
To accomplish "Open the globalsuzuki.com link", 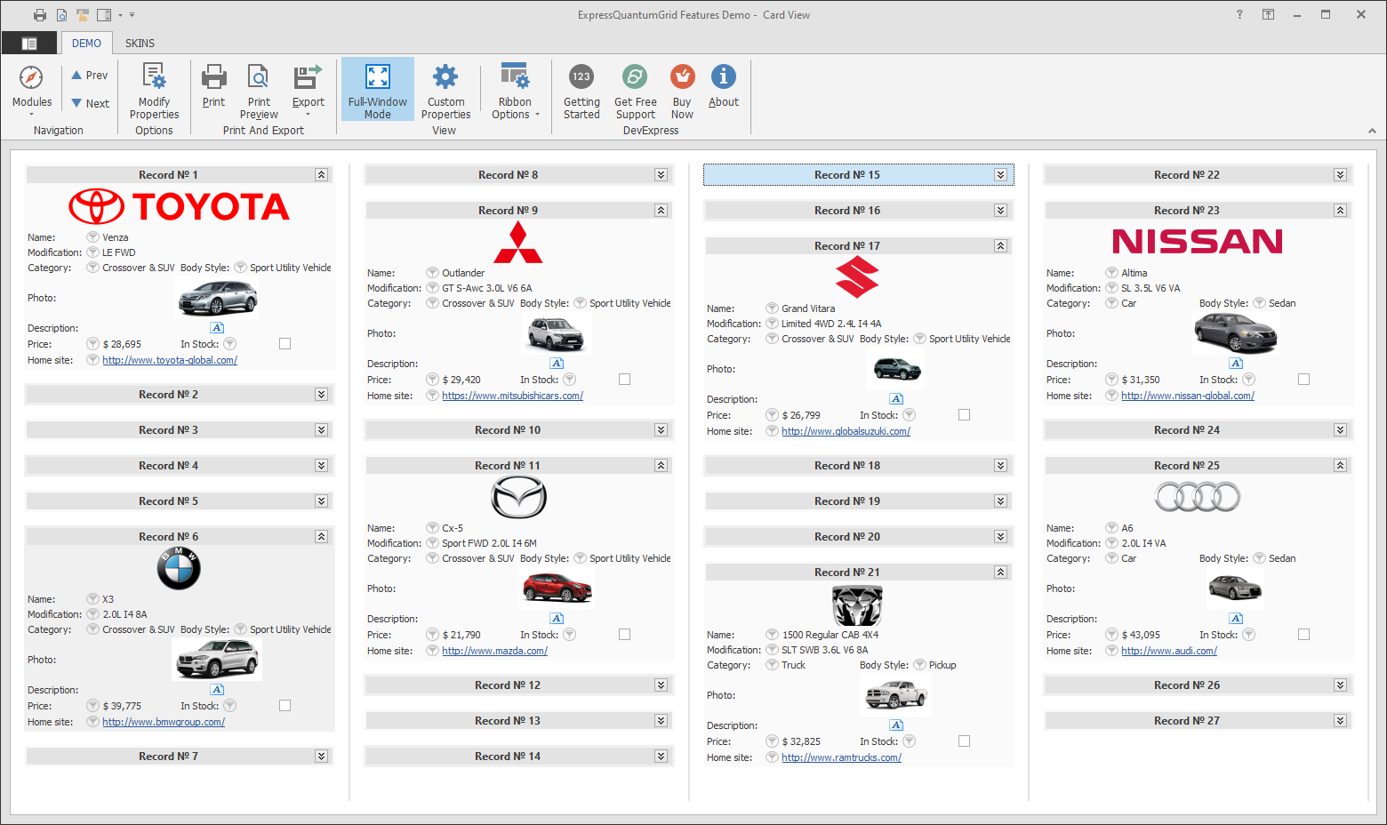I will point(846,431).
